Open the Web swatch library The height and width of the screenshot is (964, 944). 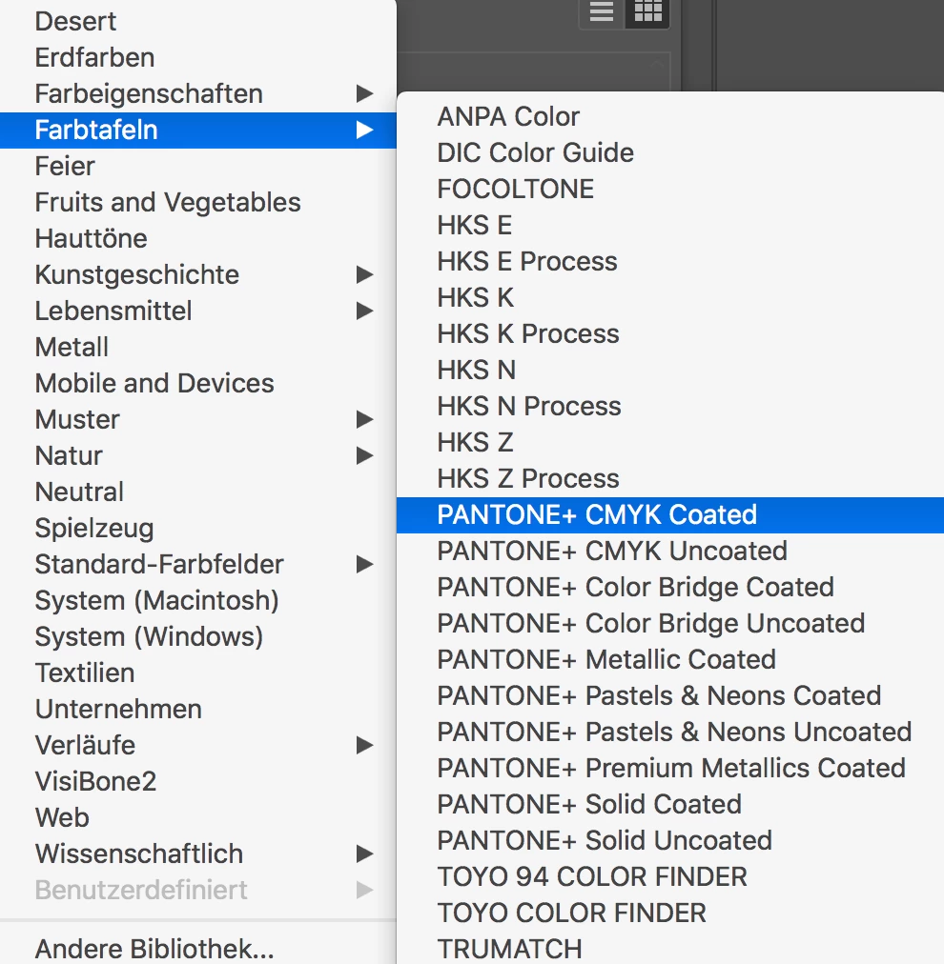point(198,818)
